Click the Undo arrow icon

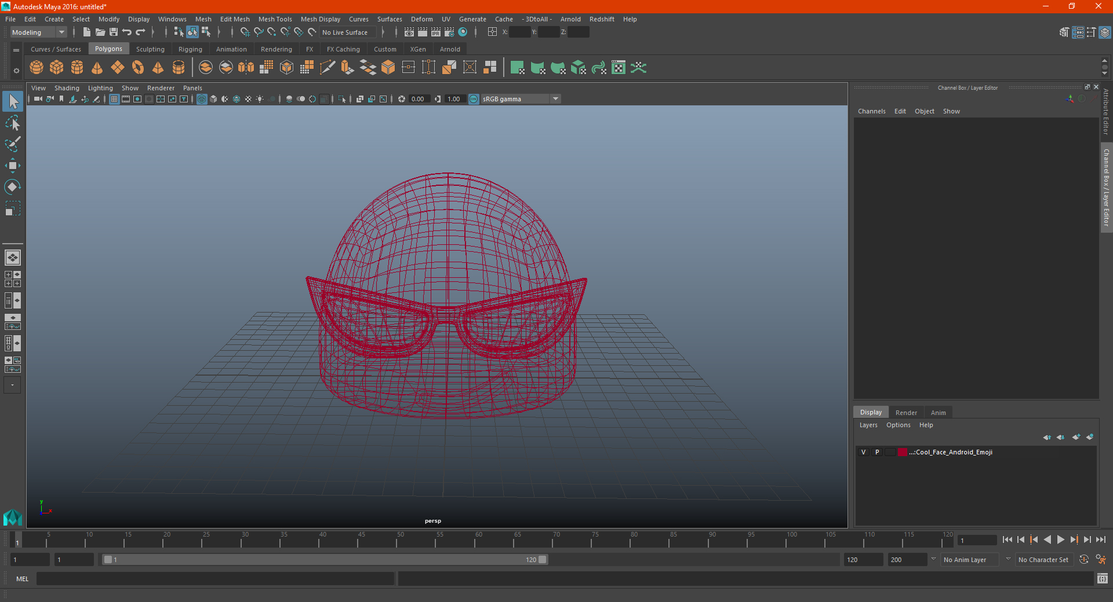(x=127, y=32)
